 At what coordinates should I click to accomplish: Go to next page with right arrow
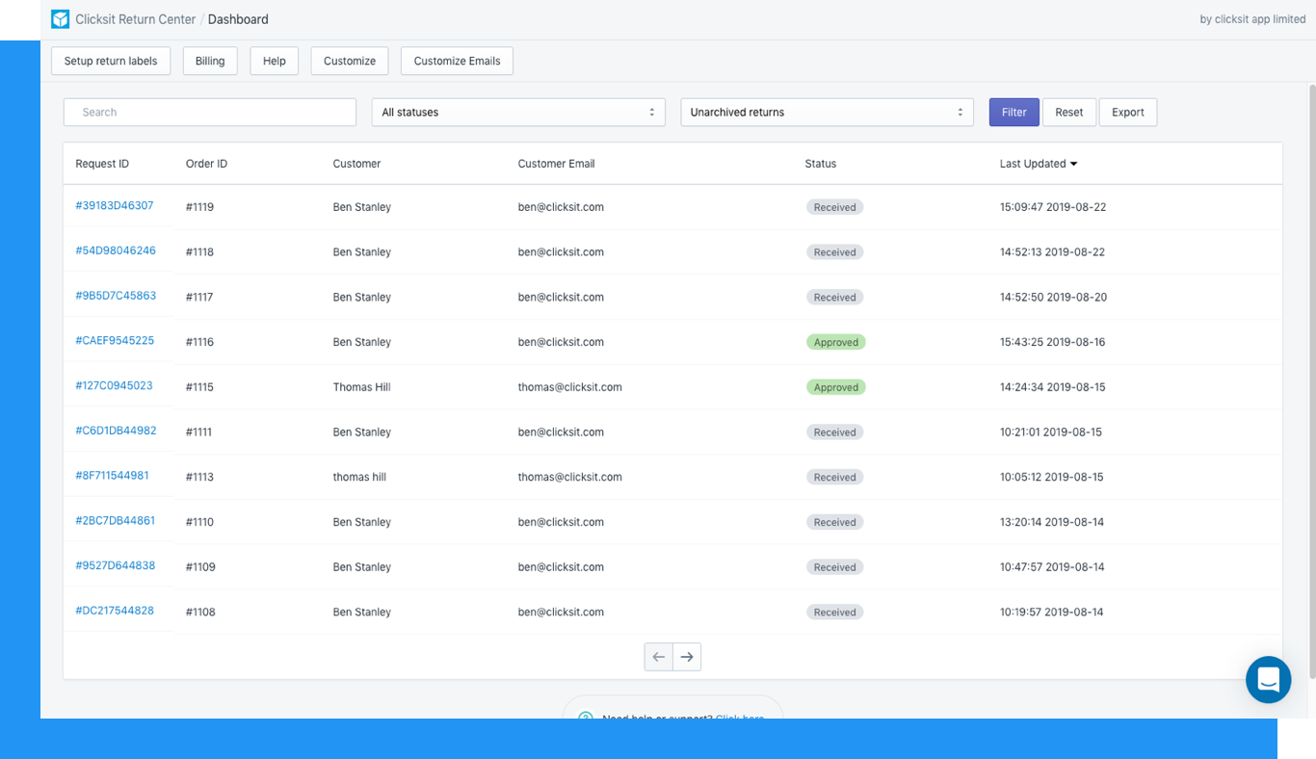pos(687,657)
